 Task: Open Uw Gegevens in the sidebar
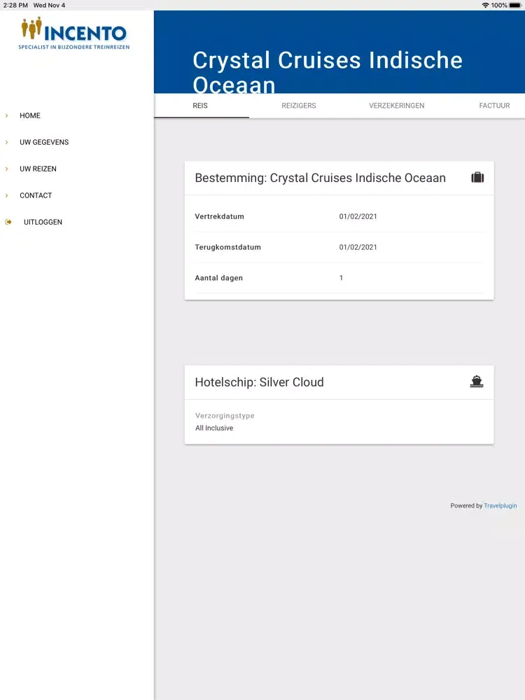(x=44, y=142)
